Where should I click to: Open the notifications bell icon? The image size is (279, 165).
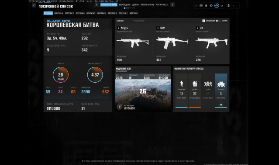(206, 6)
